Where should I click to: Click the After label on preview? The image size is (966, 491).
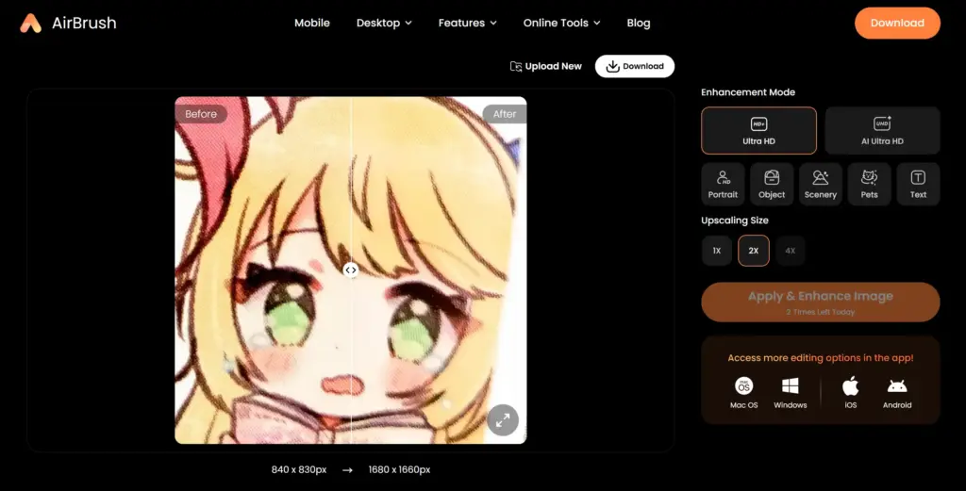coord(504,114)
